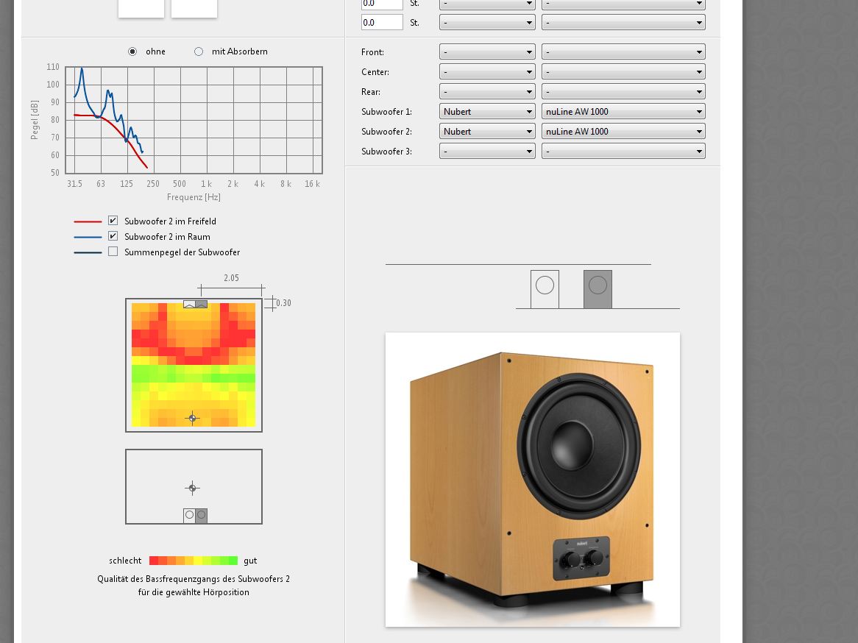Click the lower 0.0 St. input field

click(x=382, y=23)
